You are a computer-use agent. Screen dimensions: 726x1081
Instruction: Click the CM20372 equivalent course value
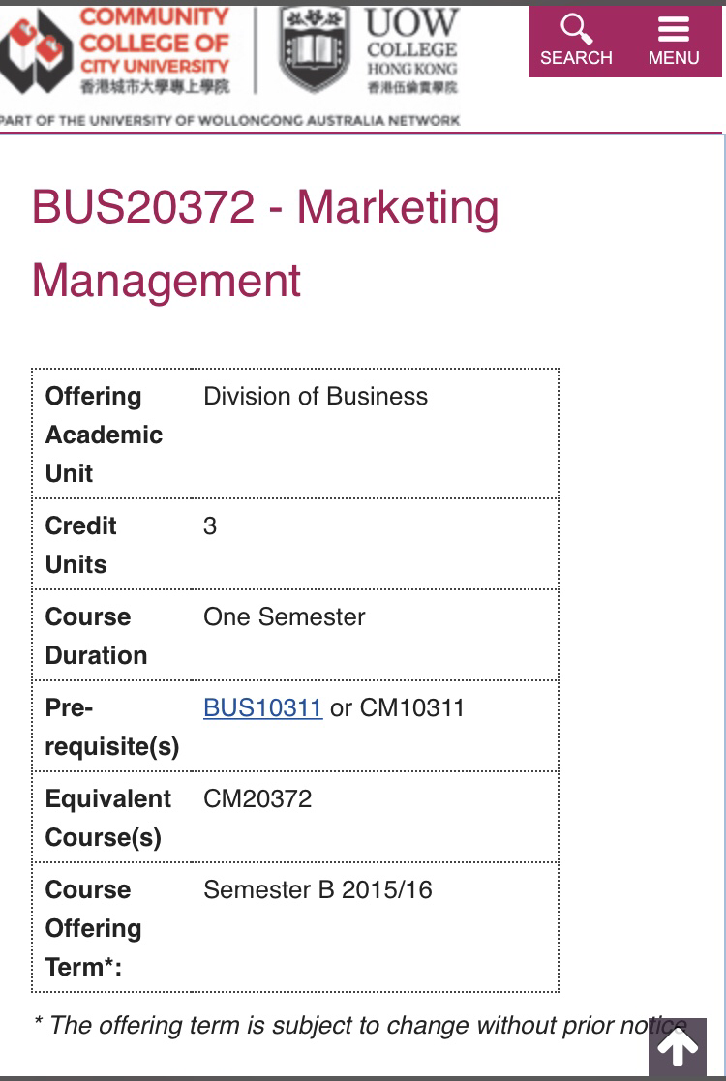[257, 799]
